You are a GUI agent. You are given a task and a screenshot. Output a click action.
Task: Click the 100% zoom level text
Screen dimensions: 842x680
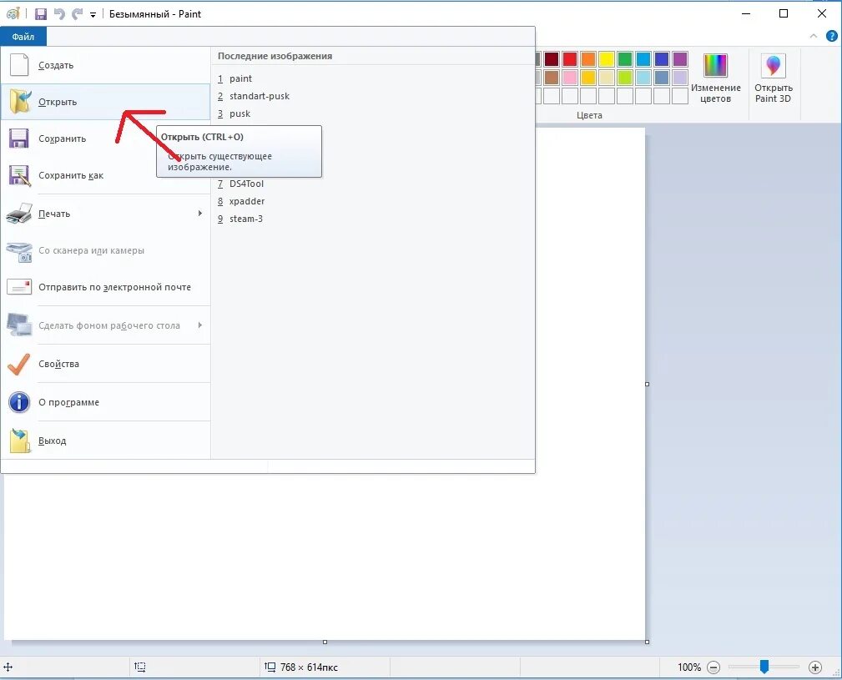(x=689, y=667)
